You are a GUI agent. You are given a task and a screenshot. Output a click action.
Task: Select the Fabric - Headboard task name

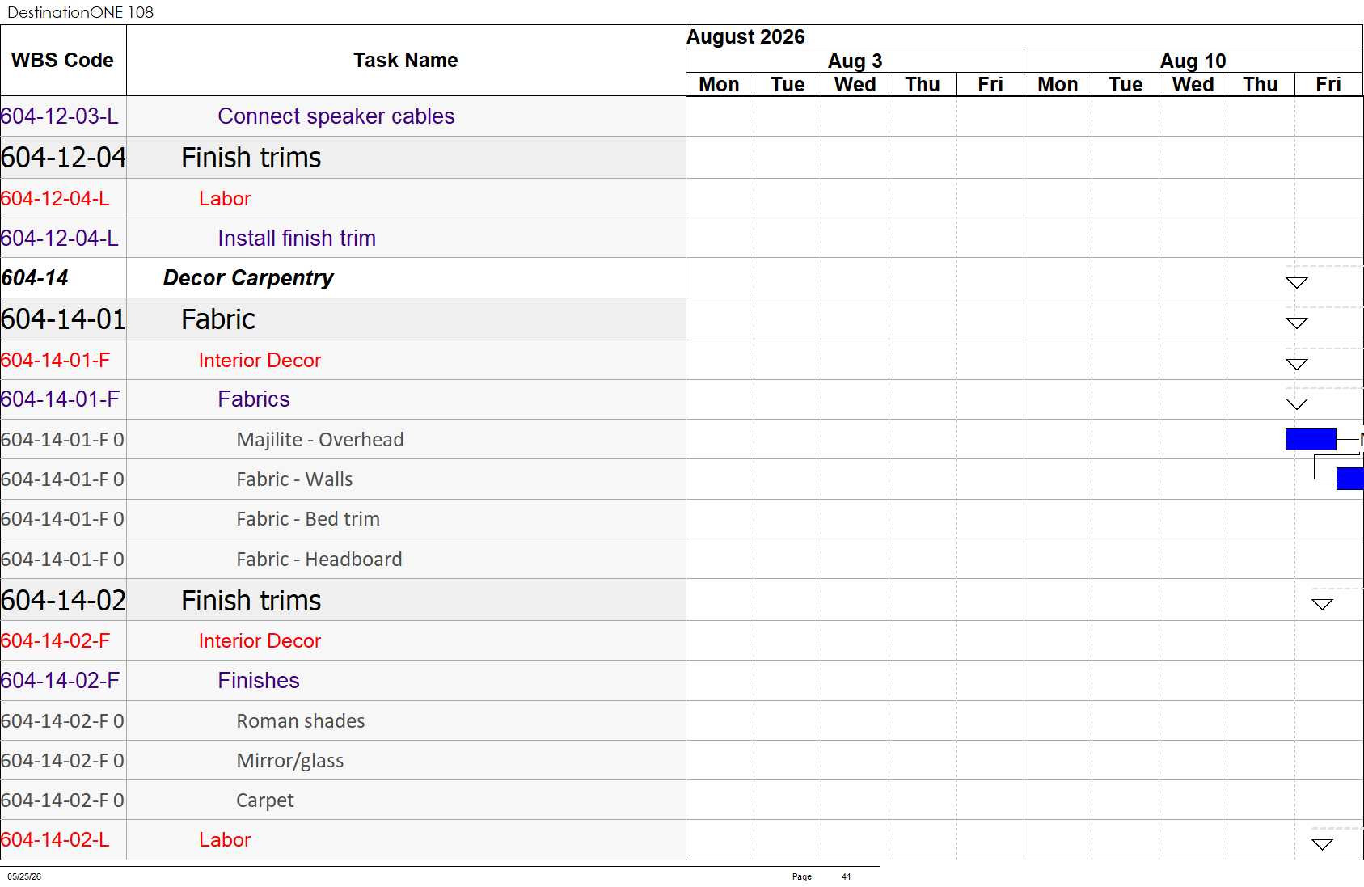[x=319, y=559]
